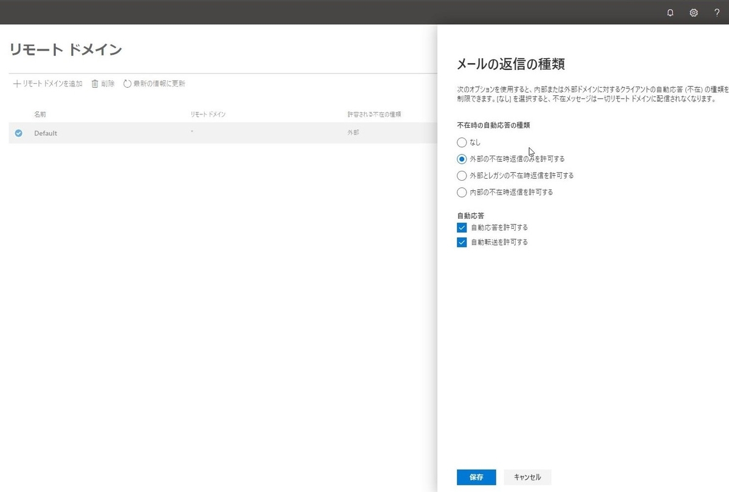Select 外部の不在時返信のみを許可する option

(x=462, y=159)
